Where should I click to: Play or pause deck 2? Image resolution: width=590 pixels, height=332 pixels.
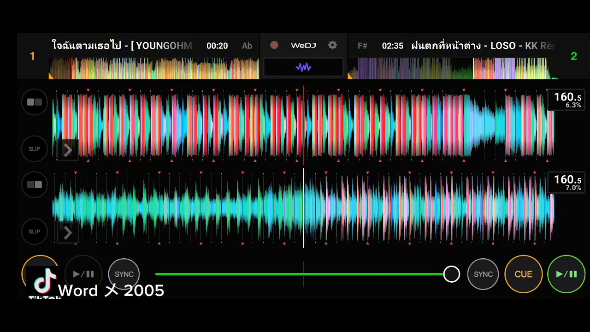coord(566,274)
